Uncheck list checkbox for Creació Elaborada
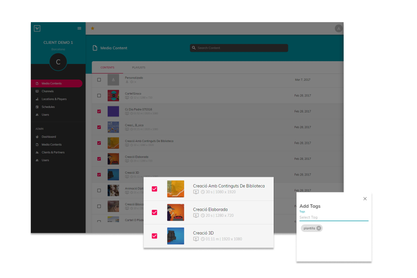 coord(99,159)
